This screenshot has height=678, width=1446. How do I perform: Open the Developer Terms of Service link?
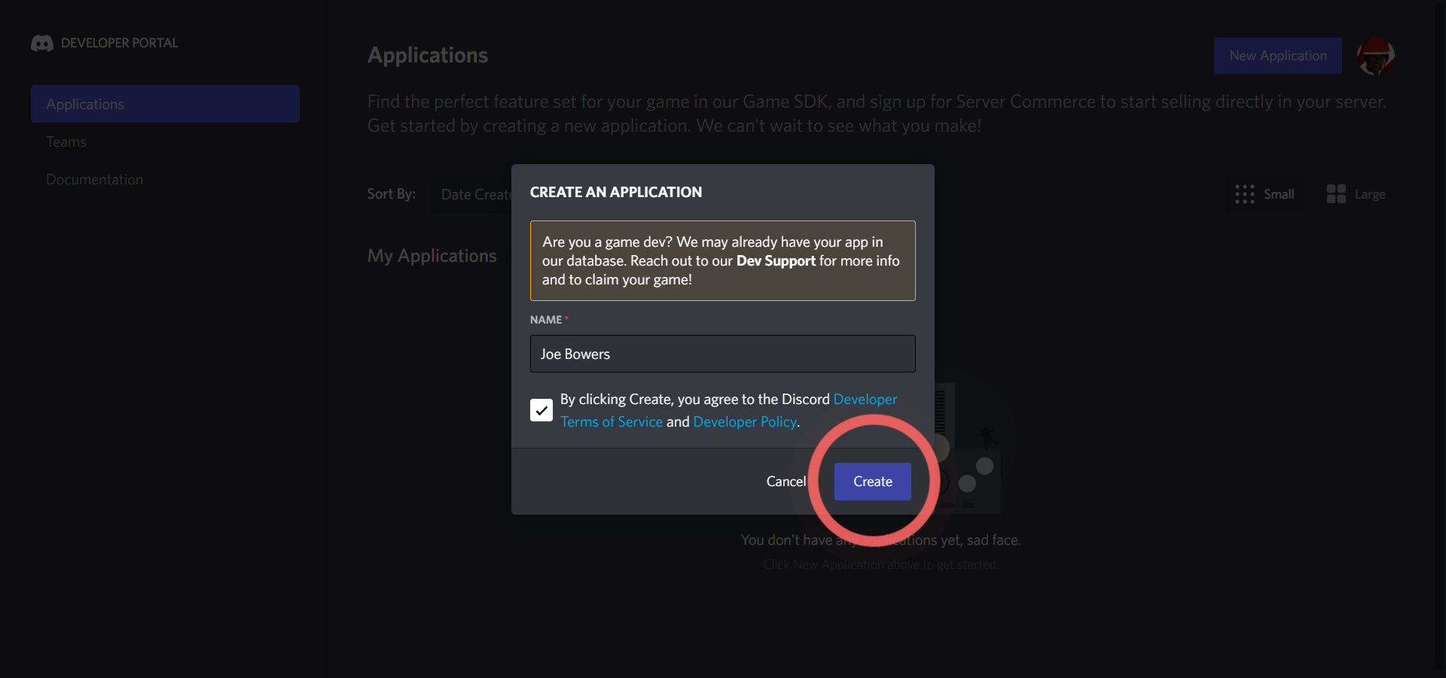(728, 410)
